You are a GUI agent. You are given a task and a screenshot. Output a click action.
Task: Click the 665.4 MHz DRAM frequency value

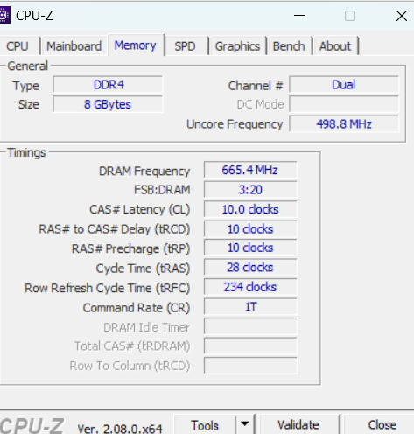pos(250,170)
